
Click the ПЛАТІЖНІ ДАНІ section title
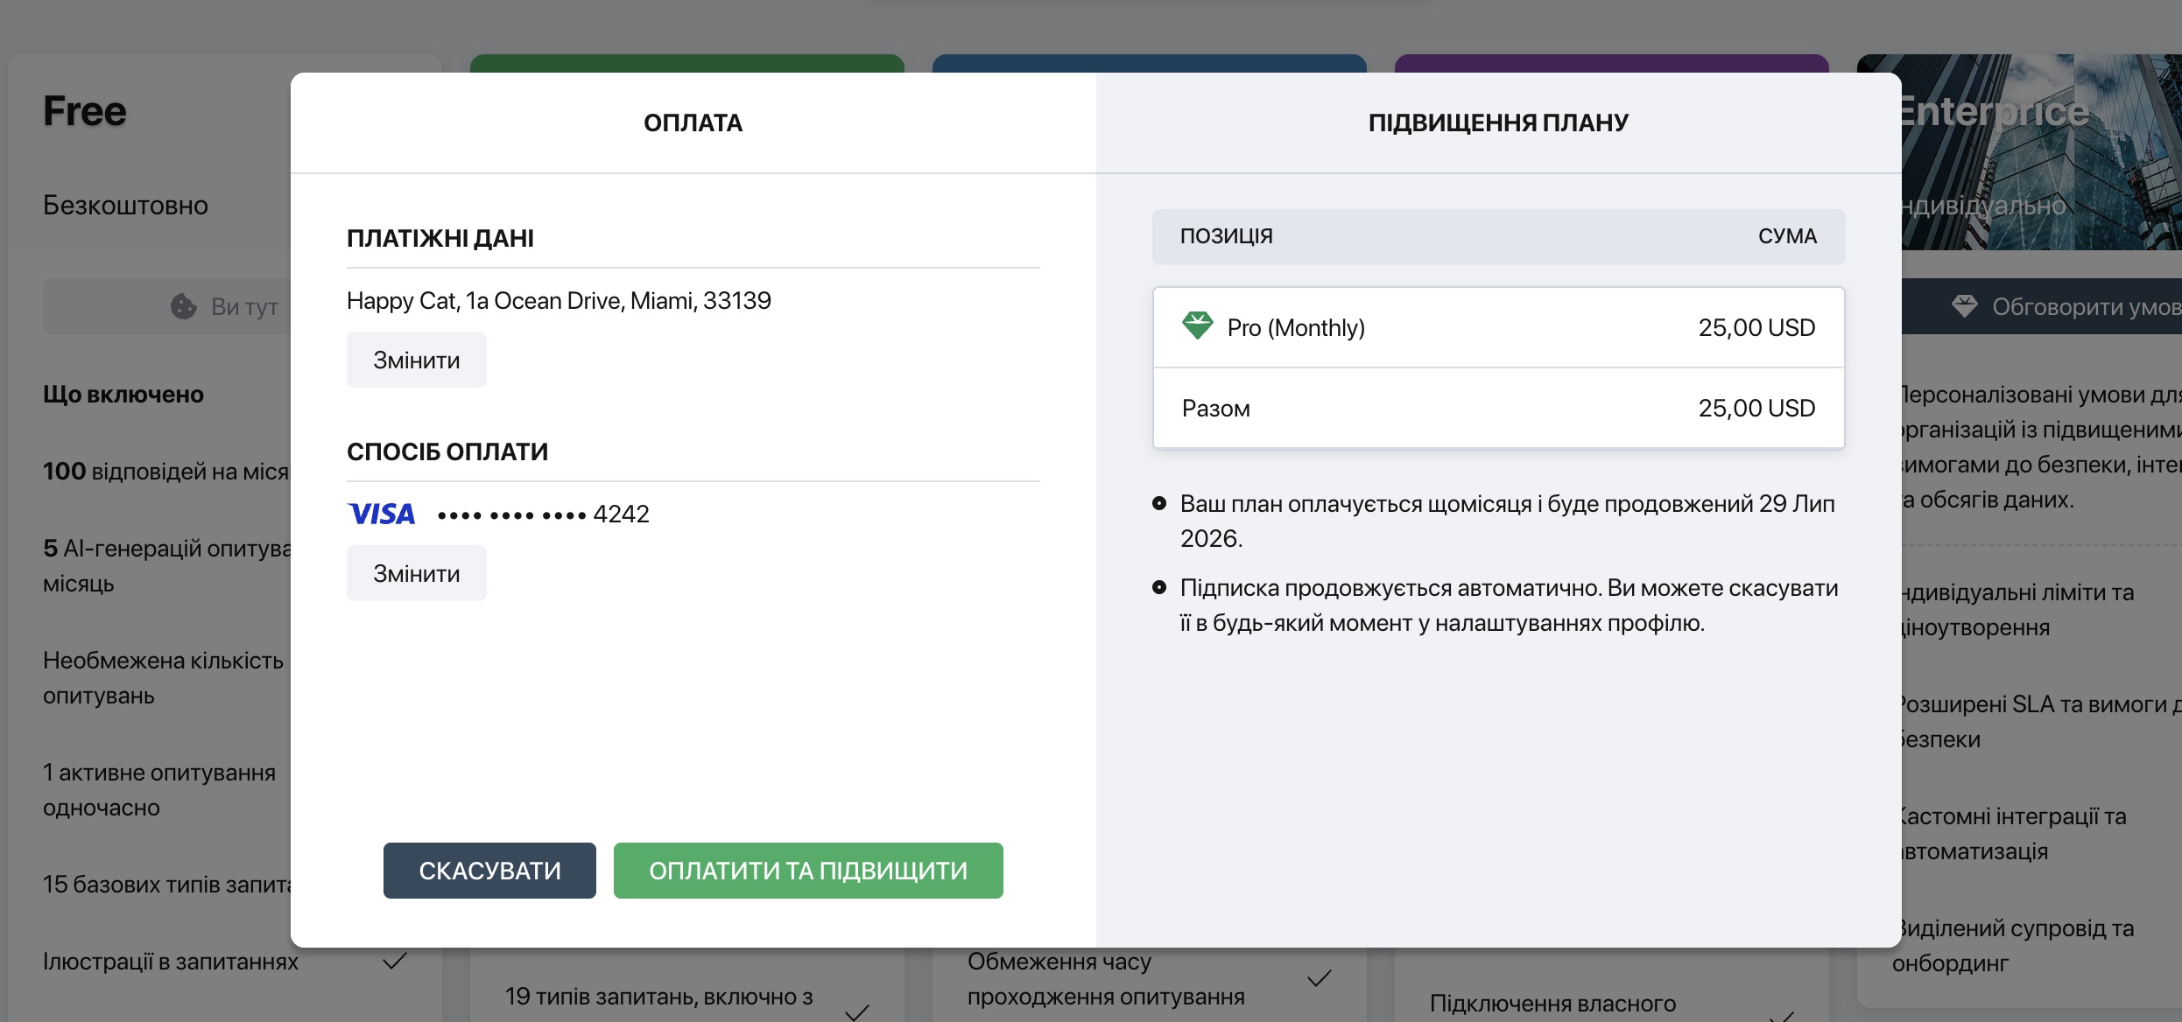tap(440, 238)
